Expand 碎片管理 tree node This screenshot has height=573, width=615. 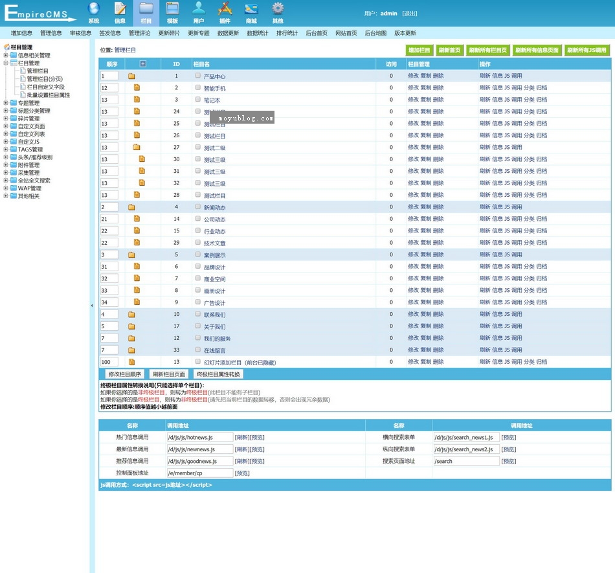point(6,118)
